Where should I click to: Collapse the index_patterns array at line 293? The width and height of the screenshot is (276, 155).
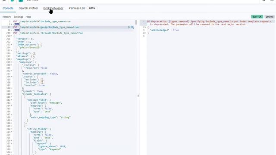click(x=12, y=45)
